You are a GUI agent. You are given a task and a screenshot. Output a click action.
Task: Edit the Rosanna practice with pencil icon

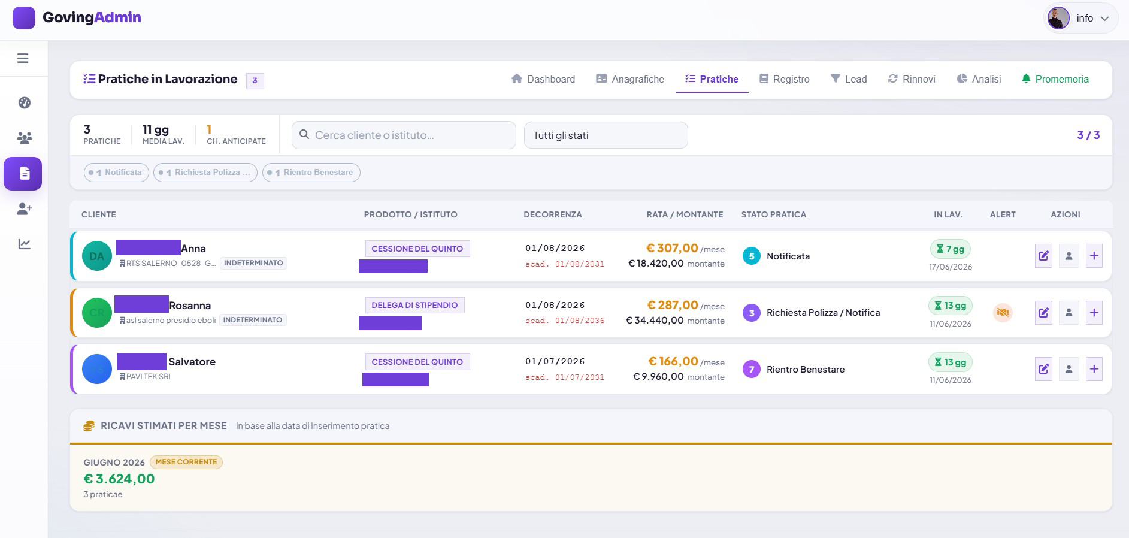[1043, 313]
